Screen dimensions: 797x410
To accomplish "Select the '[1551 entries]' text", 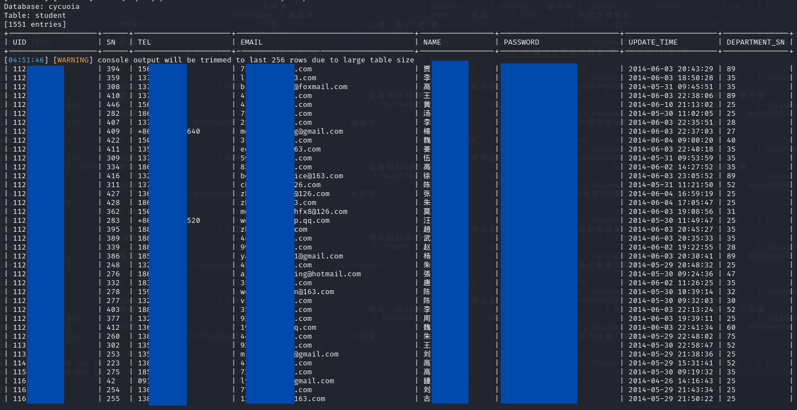I will click(35, 25).
